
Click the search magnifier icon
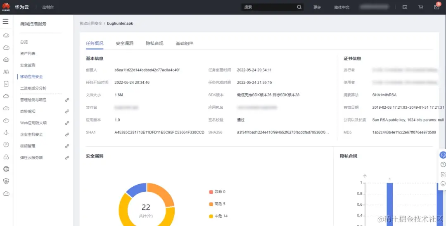point(299,7)
